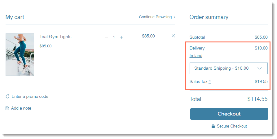Screen dimensions: 277x139
Task: Expand shipping options with chevron arrow
Action: coord(260,68)
